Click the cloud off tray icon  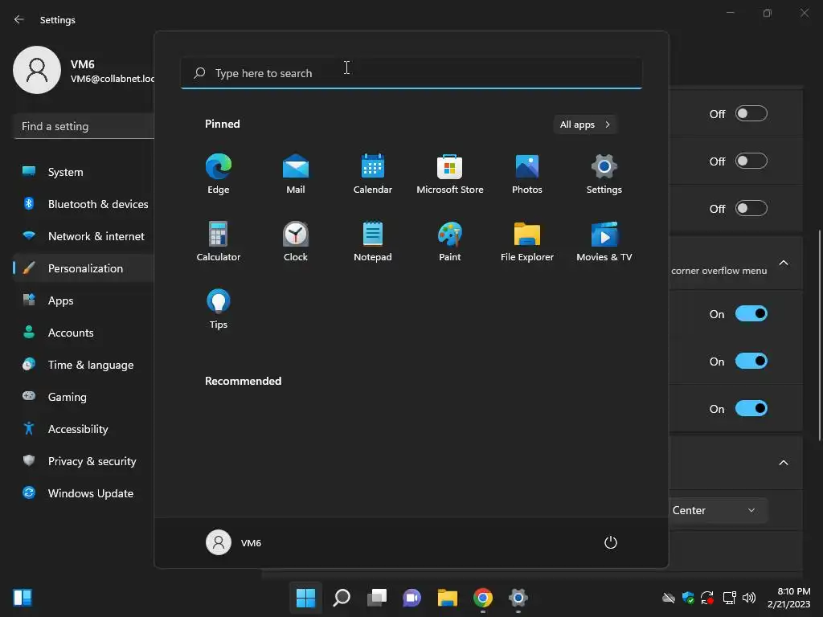668,598
